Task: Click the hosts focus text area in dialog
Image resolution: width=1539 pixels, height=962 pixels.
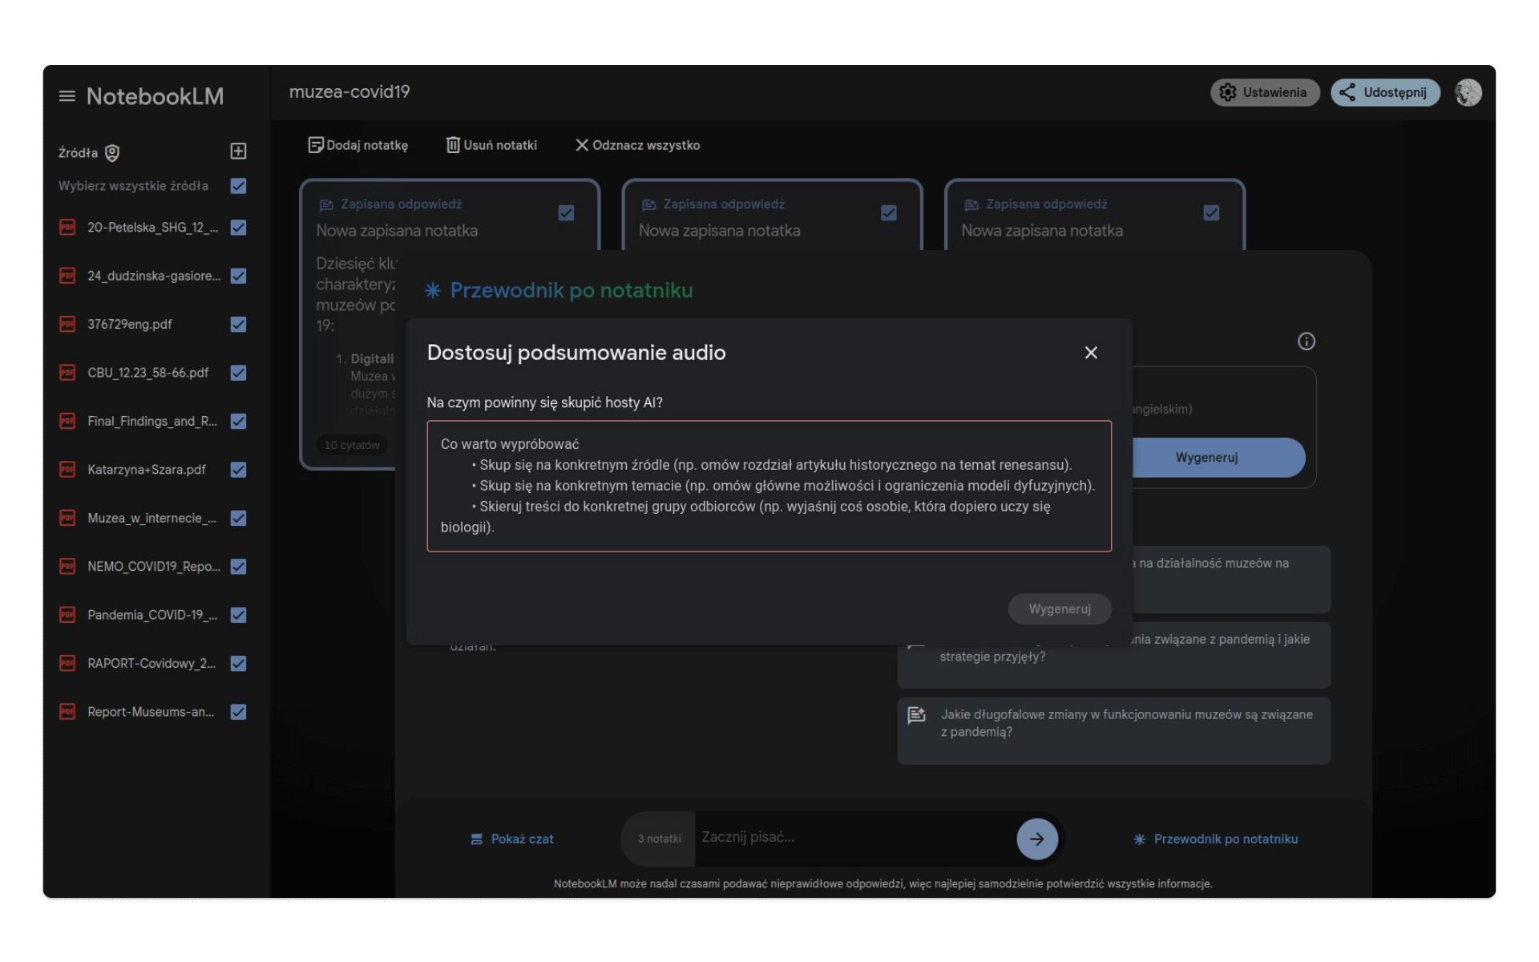Action: pyautogui.click(x=769, y=486)
